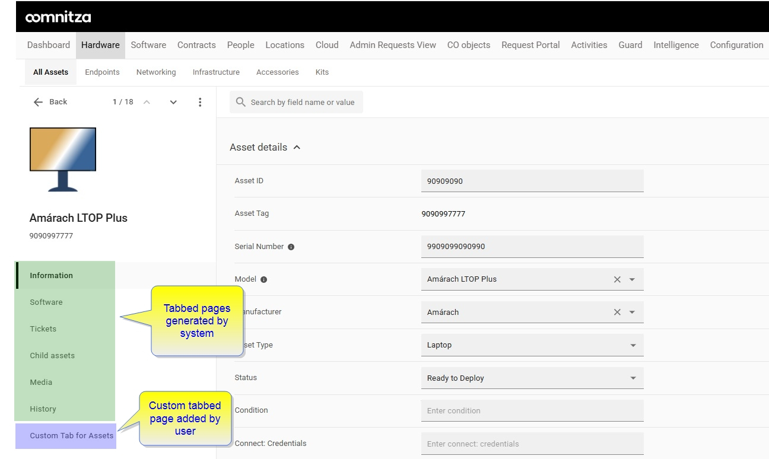Click the search by field name box
Screen dimensions: 769x459
[296, 102]
